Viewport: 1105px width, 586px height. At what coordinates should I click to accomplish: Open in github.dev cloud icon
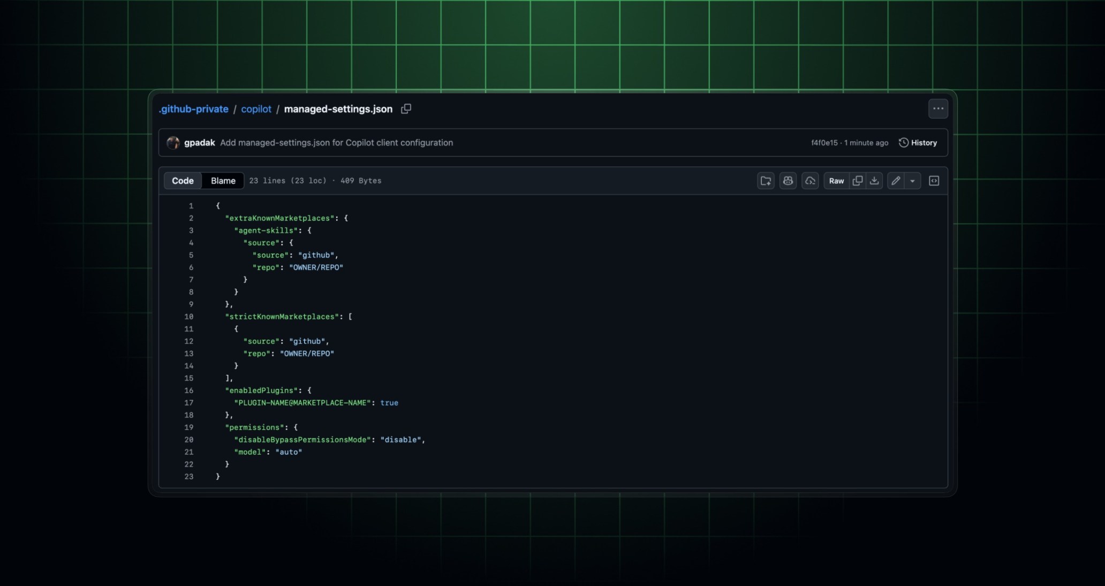pos(810,181)
